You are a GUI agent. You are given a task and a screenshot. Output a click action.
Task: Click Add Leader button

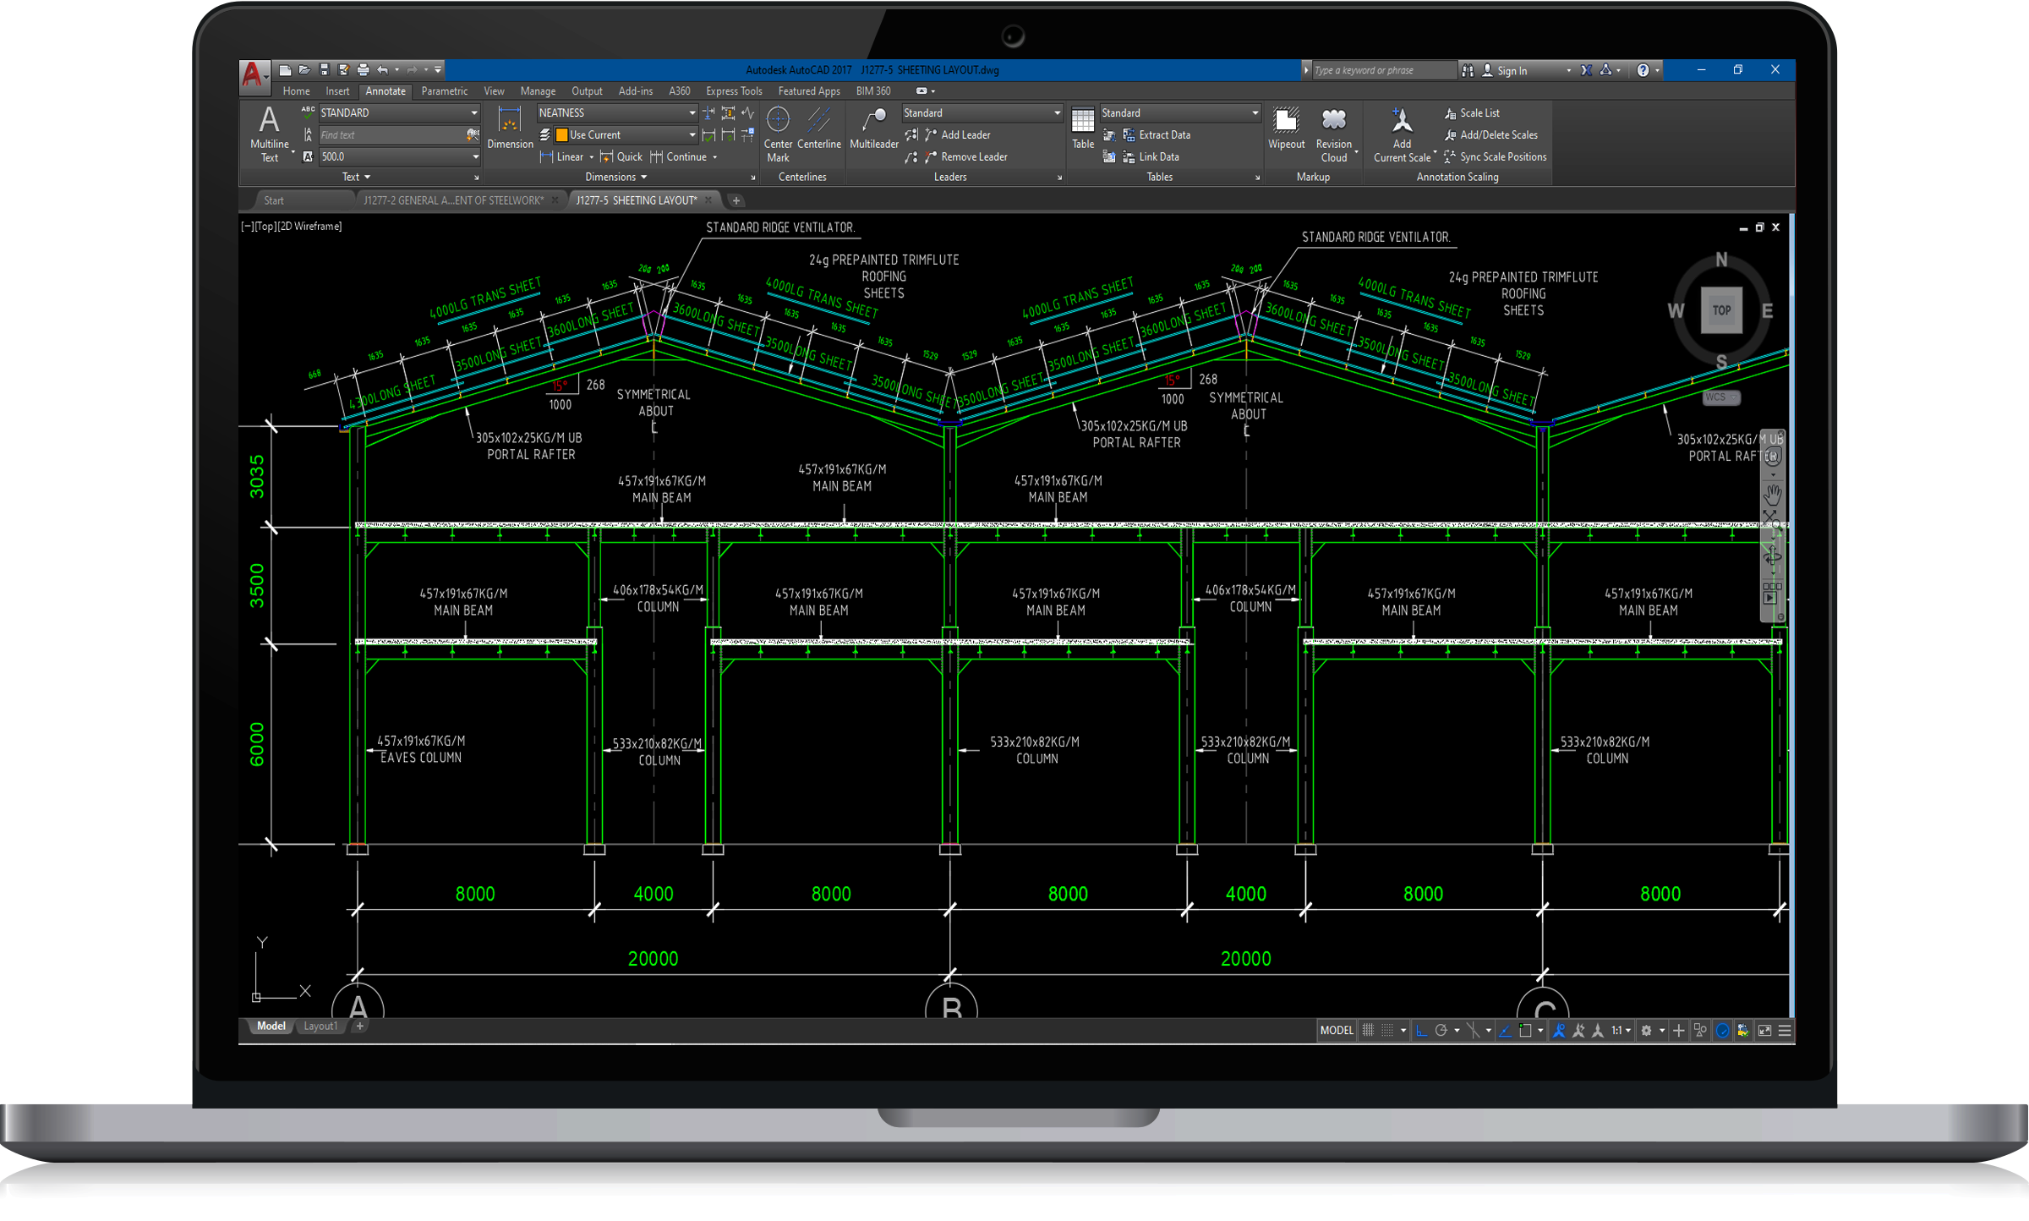click(x=965, y=135)
